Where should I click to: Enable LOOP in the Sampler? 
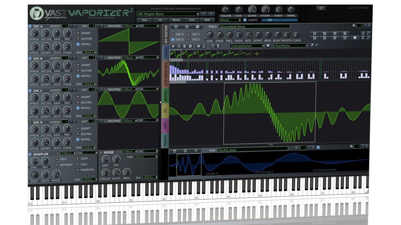click(x=78, y=159)
